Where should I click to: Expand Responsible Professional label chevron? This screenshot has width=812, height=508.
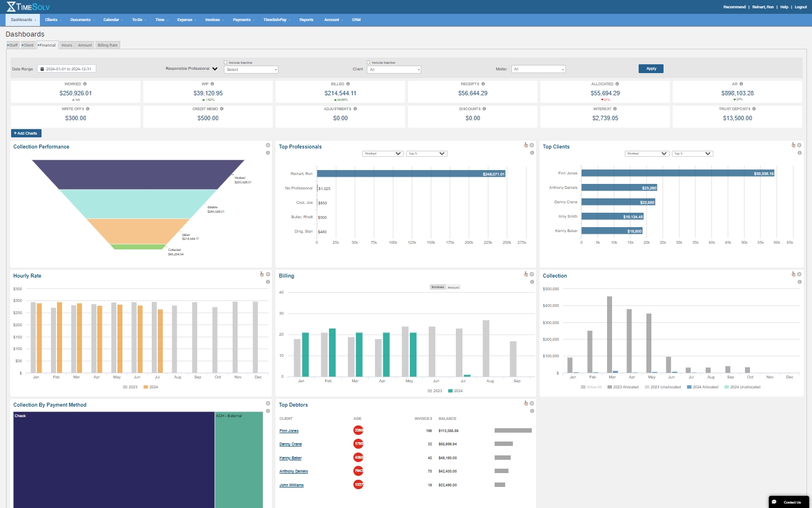(215, 69)
